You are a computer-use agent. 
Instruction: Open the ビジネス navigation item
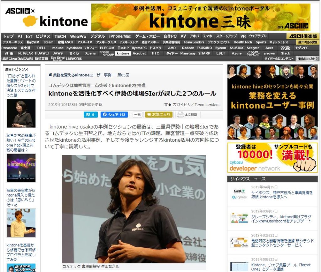pyautogui.click(x=43, y=36)
